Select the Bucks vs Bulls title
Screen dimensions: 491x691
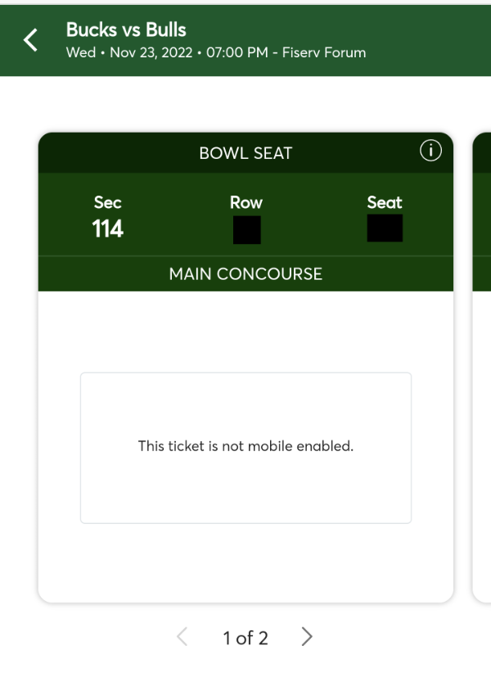[126, 30]
